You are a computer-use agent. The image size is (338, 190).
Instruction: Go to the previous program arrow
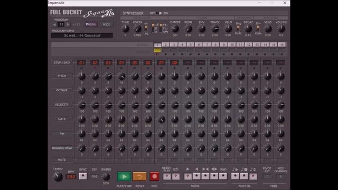coord(54,25)
